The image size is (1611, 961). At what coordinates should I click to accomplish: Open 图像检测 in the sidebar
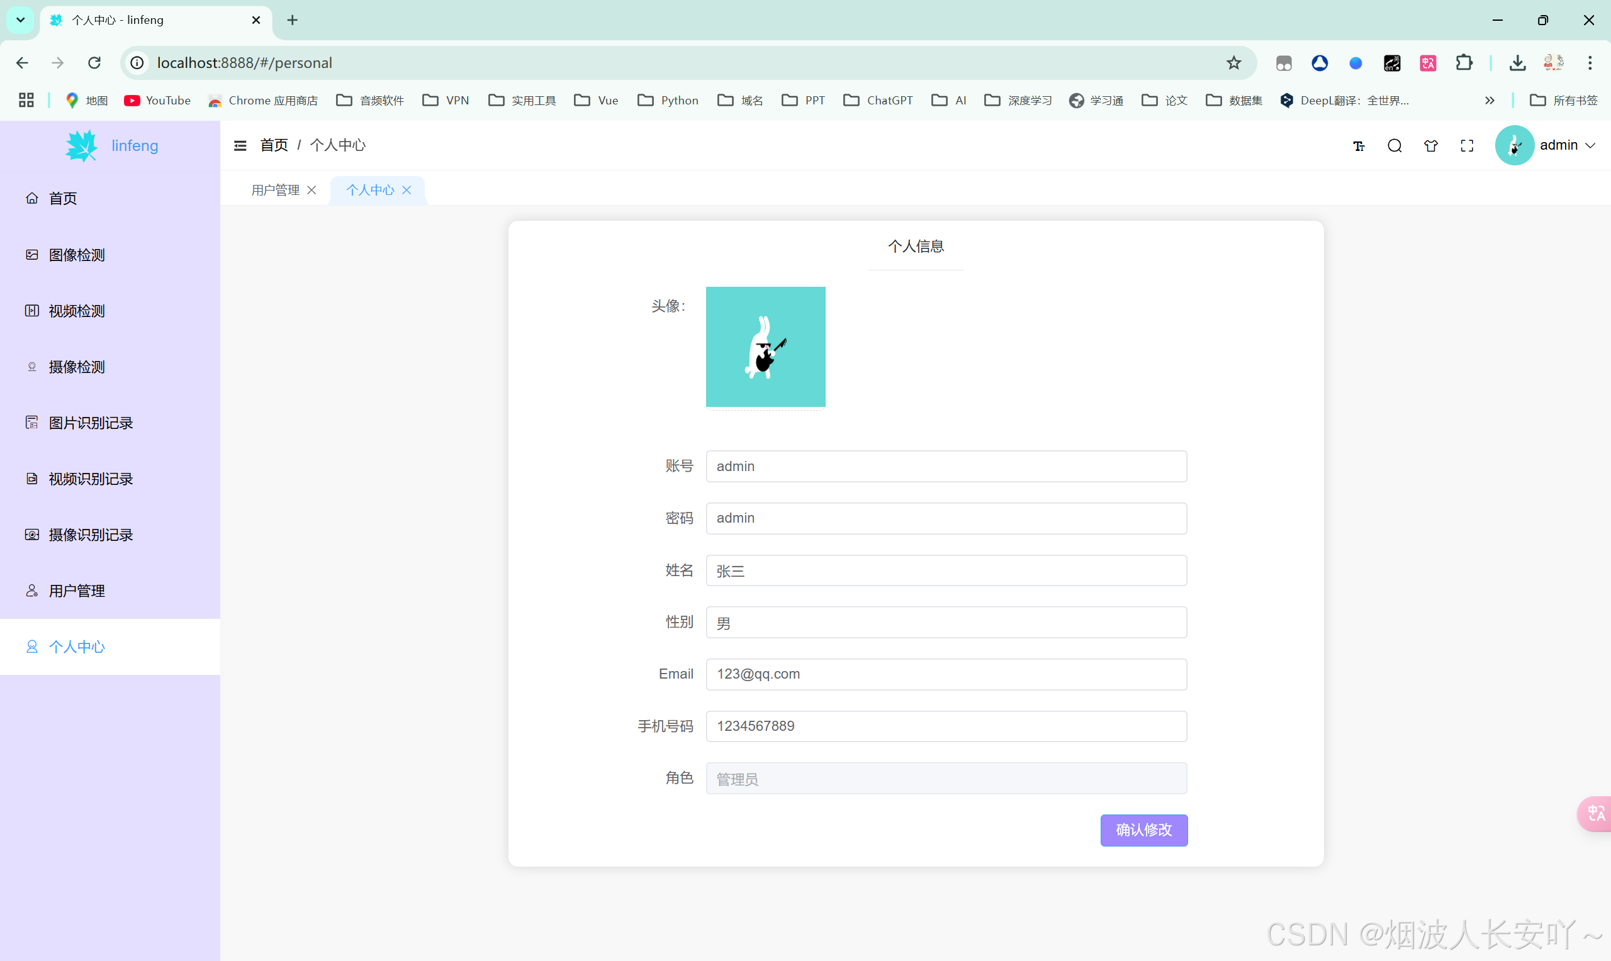pyautogui.click(x=76, y=255)
